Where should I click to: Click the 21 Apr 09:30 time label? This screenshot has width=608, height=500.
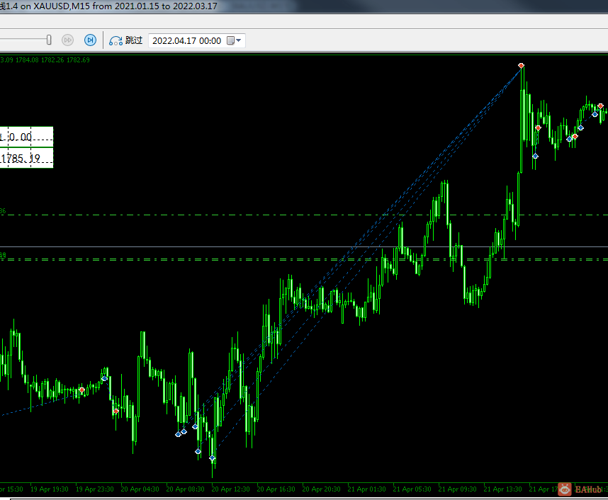(458, 489)
